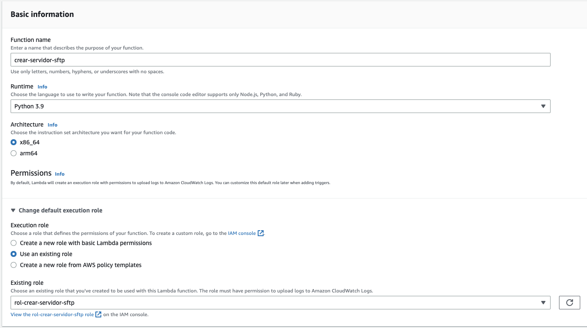
Task: Click the Existing role dropdown arrow
Action: click(x=543, y=303)
